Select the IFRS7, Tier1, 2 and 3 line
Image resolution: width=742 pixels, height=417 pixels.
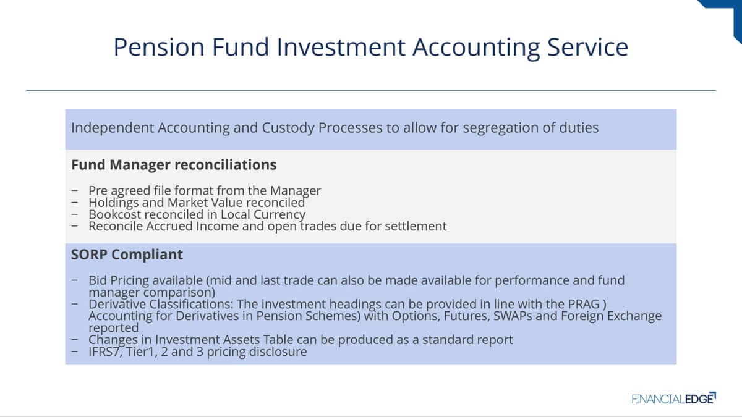(x=197, y=352)
